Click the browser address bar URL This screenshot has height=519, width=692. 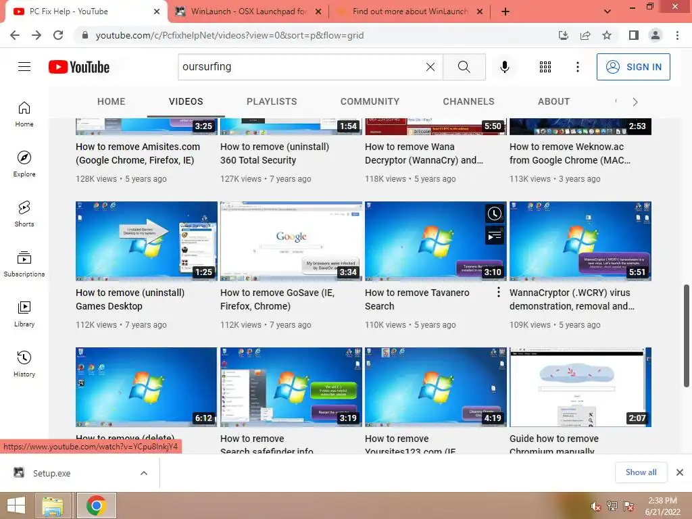click(x=230, y=35)
